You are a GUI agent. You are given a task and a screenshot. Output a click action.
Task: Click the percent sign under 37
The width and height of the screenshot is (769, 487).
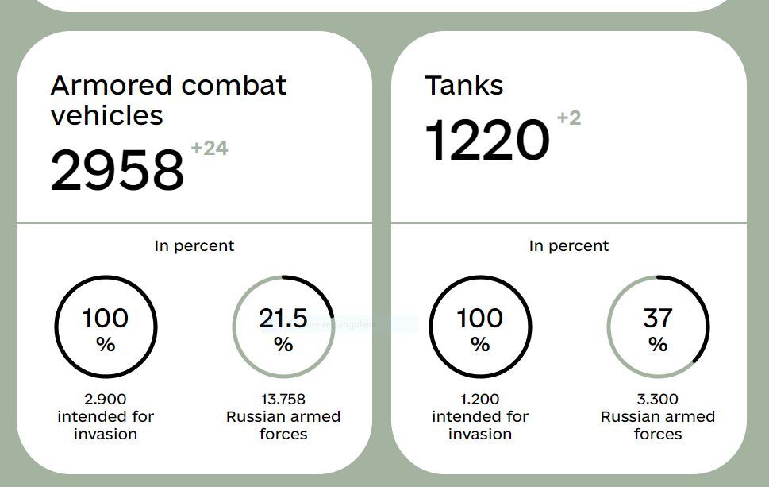click(658, 345)
